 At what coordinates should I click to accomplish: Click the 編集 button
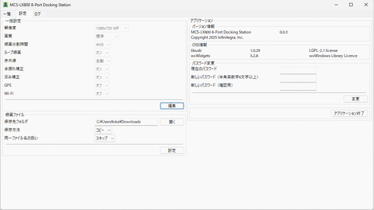172,106
